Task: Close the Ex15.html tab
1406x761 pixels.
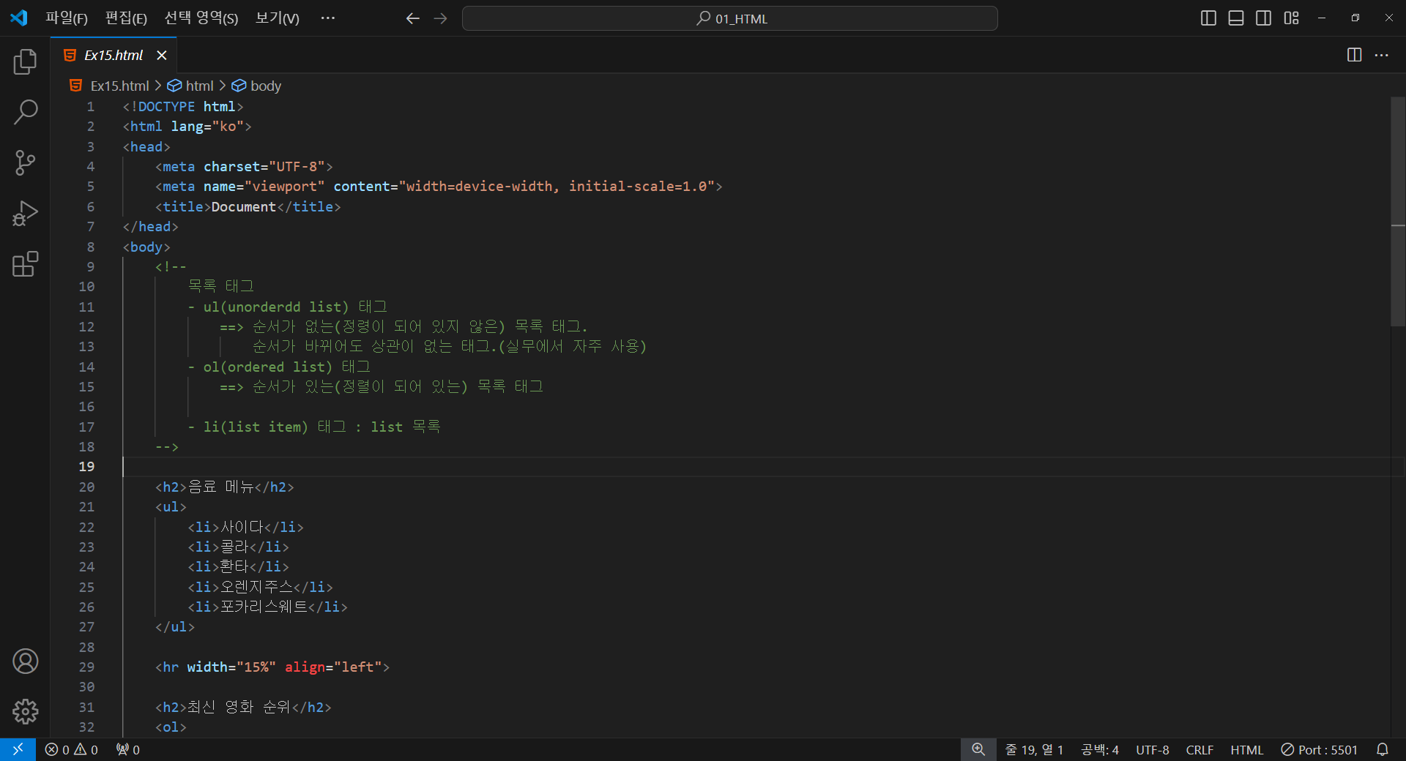Action: [x=162, y=56]
